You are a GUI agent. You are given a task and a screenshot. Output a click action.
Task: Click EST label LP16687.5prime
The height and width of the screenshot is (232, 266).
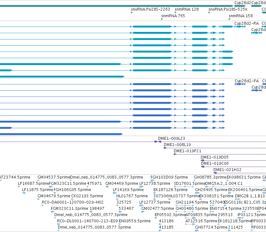click(x=33, y=184)
